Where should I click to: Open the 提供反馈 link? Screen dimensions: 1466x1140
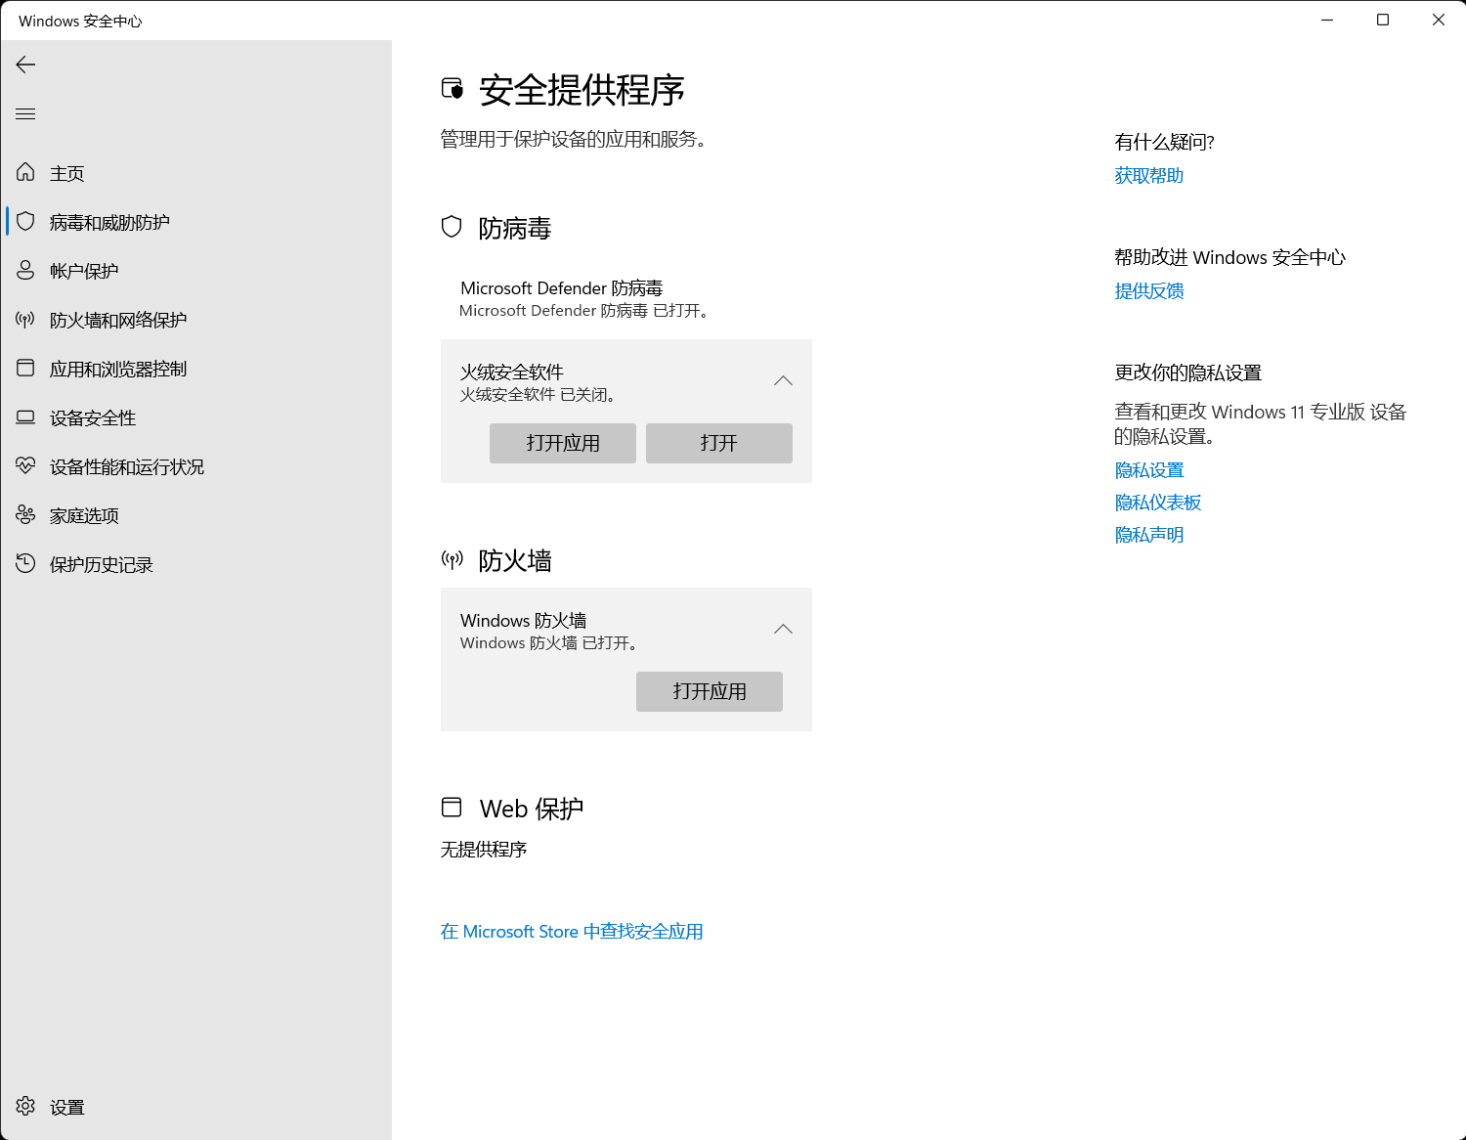1149,291
